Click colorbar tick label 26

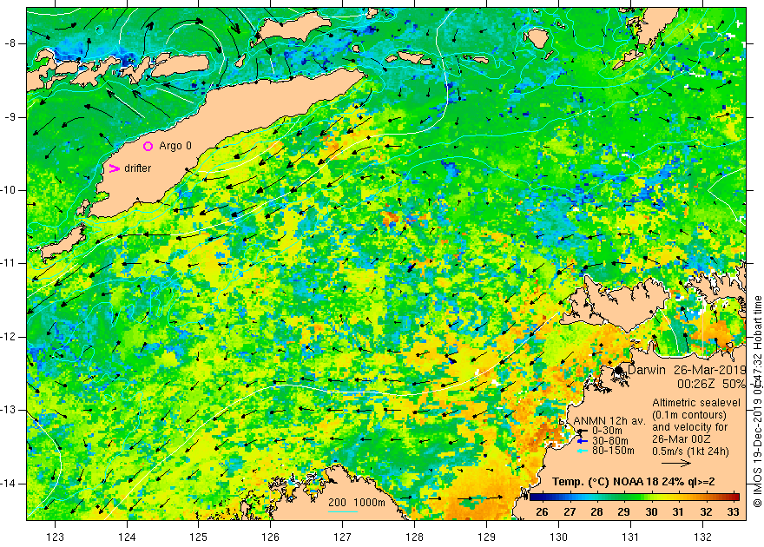tap(542, 512)
